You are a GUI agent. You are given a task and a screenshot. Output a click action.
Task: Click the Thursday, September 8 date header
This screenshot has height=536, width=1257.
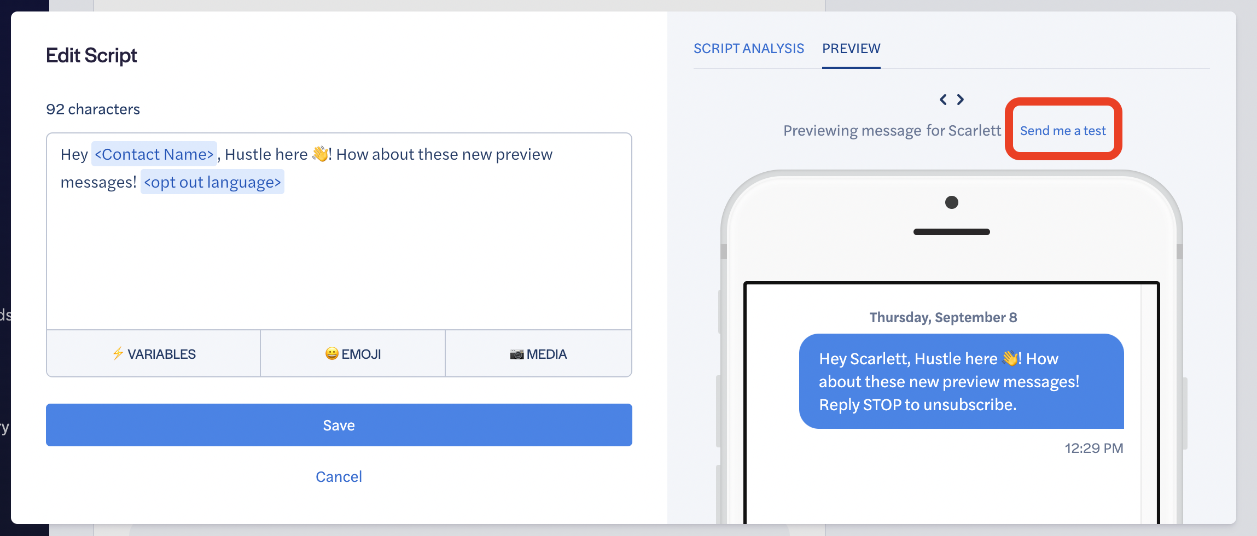click(943, 317)
